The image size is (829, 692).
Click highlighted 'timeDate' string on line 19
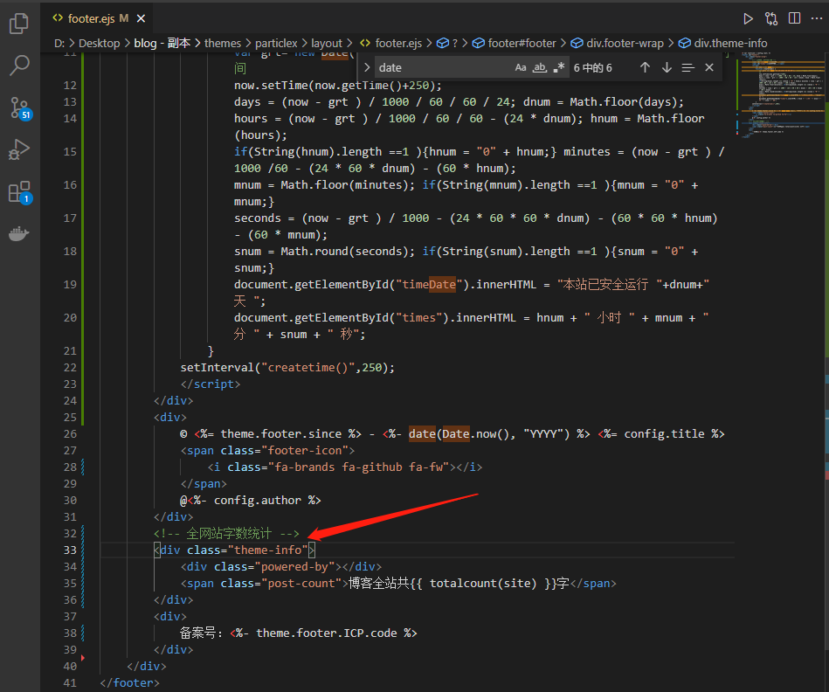point(429,285)
